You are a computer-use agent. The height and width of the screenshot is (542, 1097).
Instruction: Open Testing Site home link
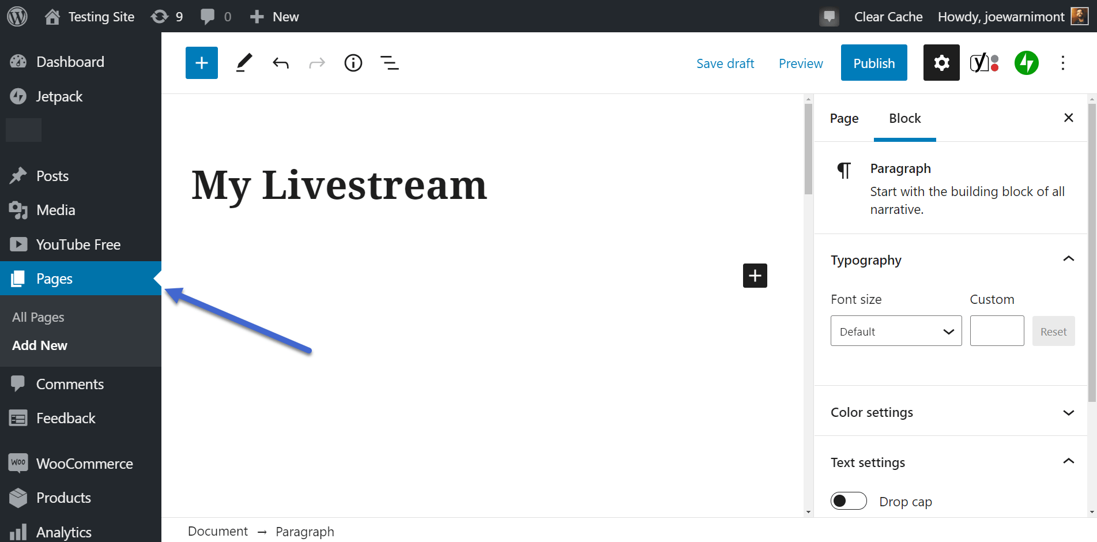tap(89, 17)
